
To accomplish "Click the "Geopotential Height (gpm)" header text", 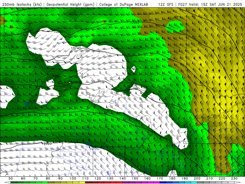I will point(70,4).
